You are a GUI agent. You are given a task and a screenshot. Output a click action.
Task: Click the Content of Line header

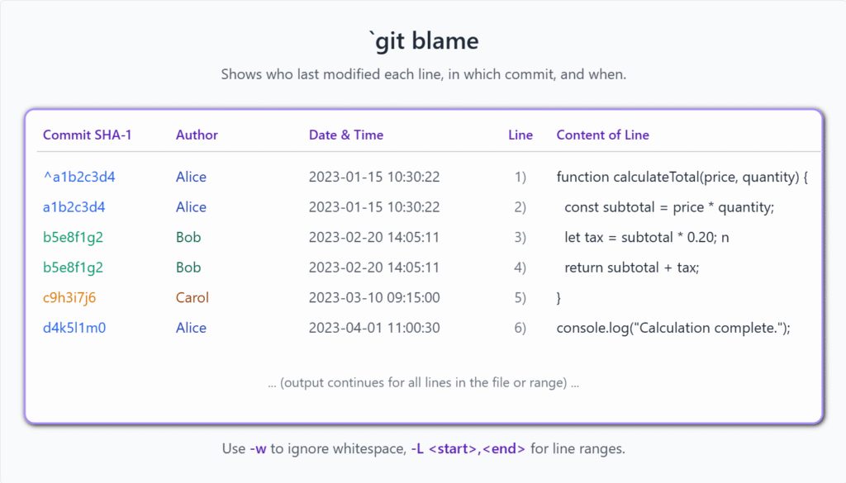point(602,135)
